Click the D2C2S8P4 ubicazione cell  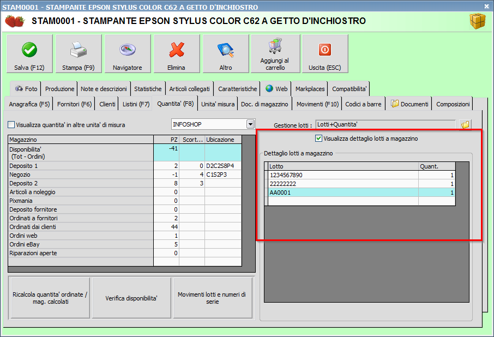click(x=223, y=166)
